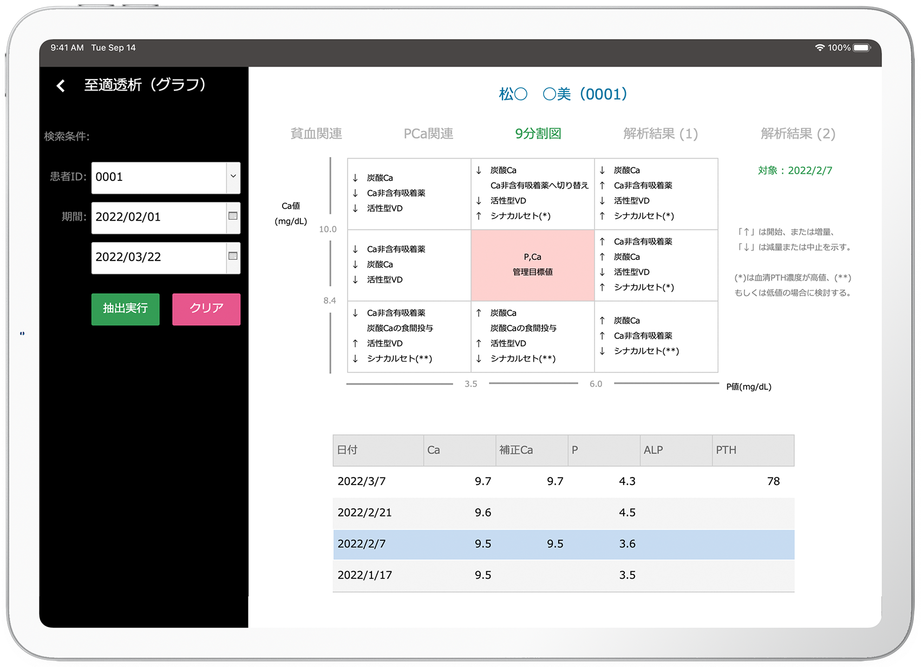This screenshot has width=921, height=667.
Task: Click the start date field 2022/02/01
Action: click(158, 217)
